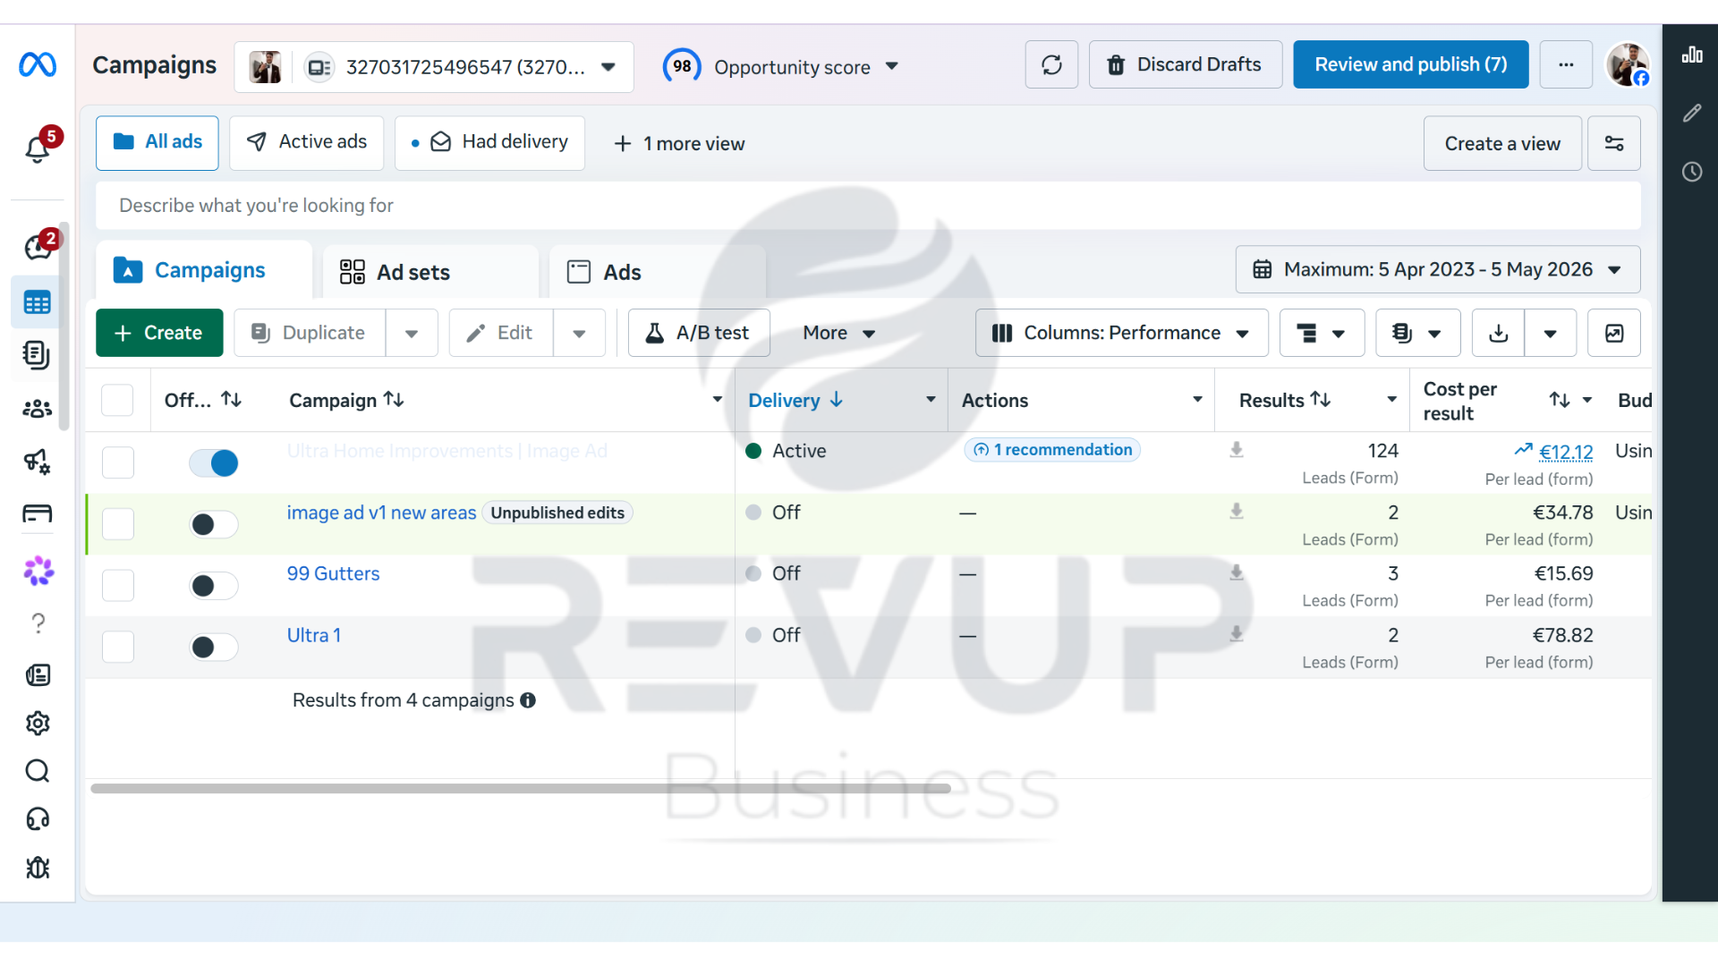
Task: Open the history clock in right rail
Action: pos(1691,172)
